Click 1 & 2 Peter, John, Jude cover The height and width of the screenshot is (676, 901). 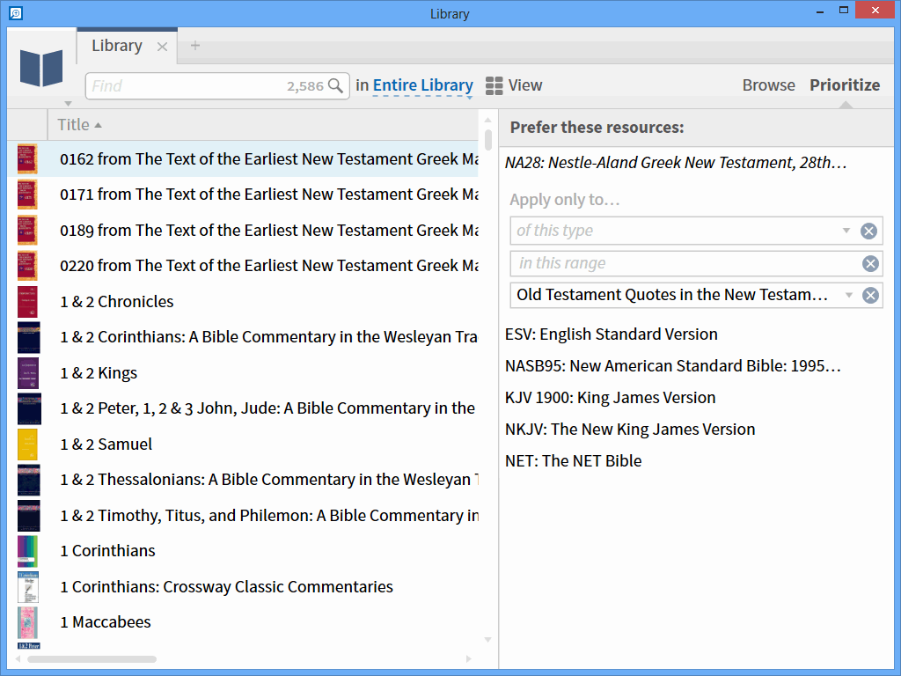pos(29,408)
